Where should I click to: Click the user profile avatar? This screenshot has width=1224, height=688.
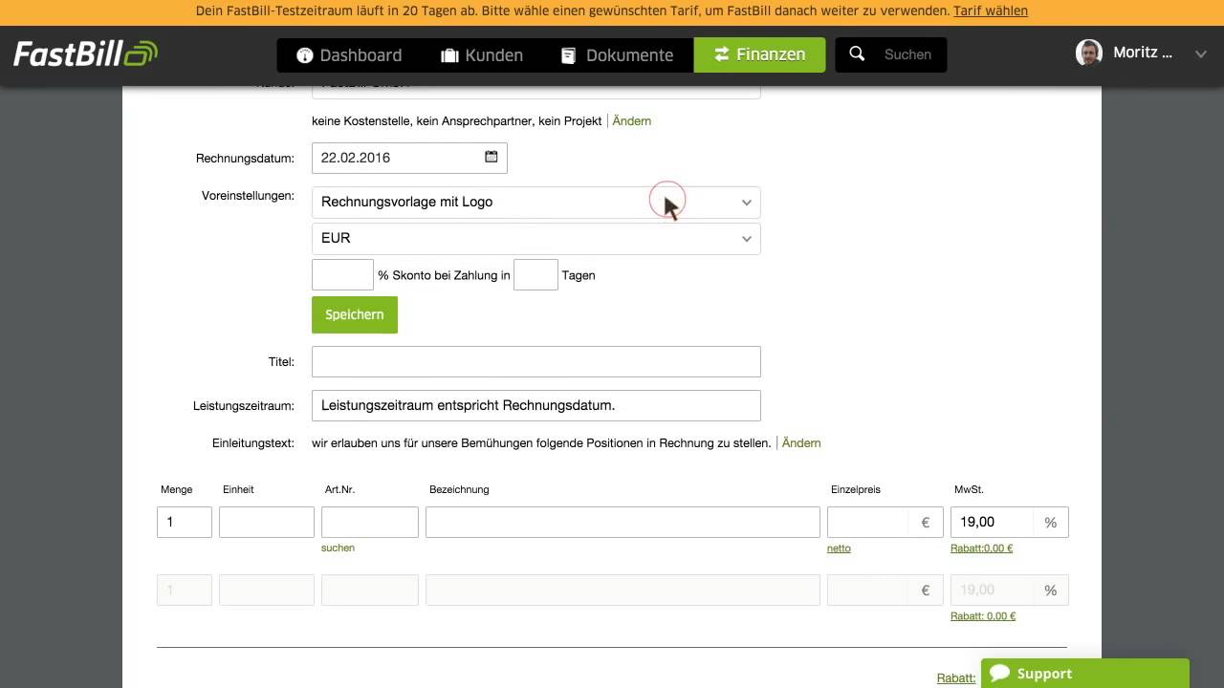pos(1088,54)
